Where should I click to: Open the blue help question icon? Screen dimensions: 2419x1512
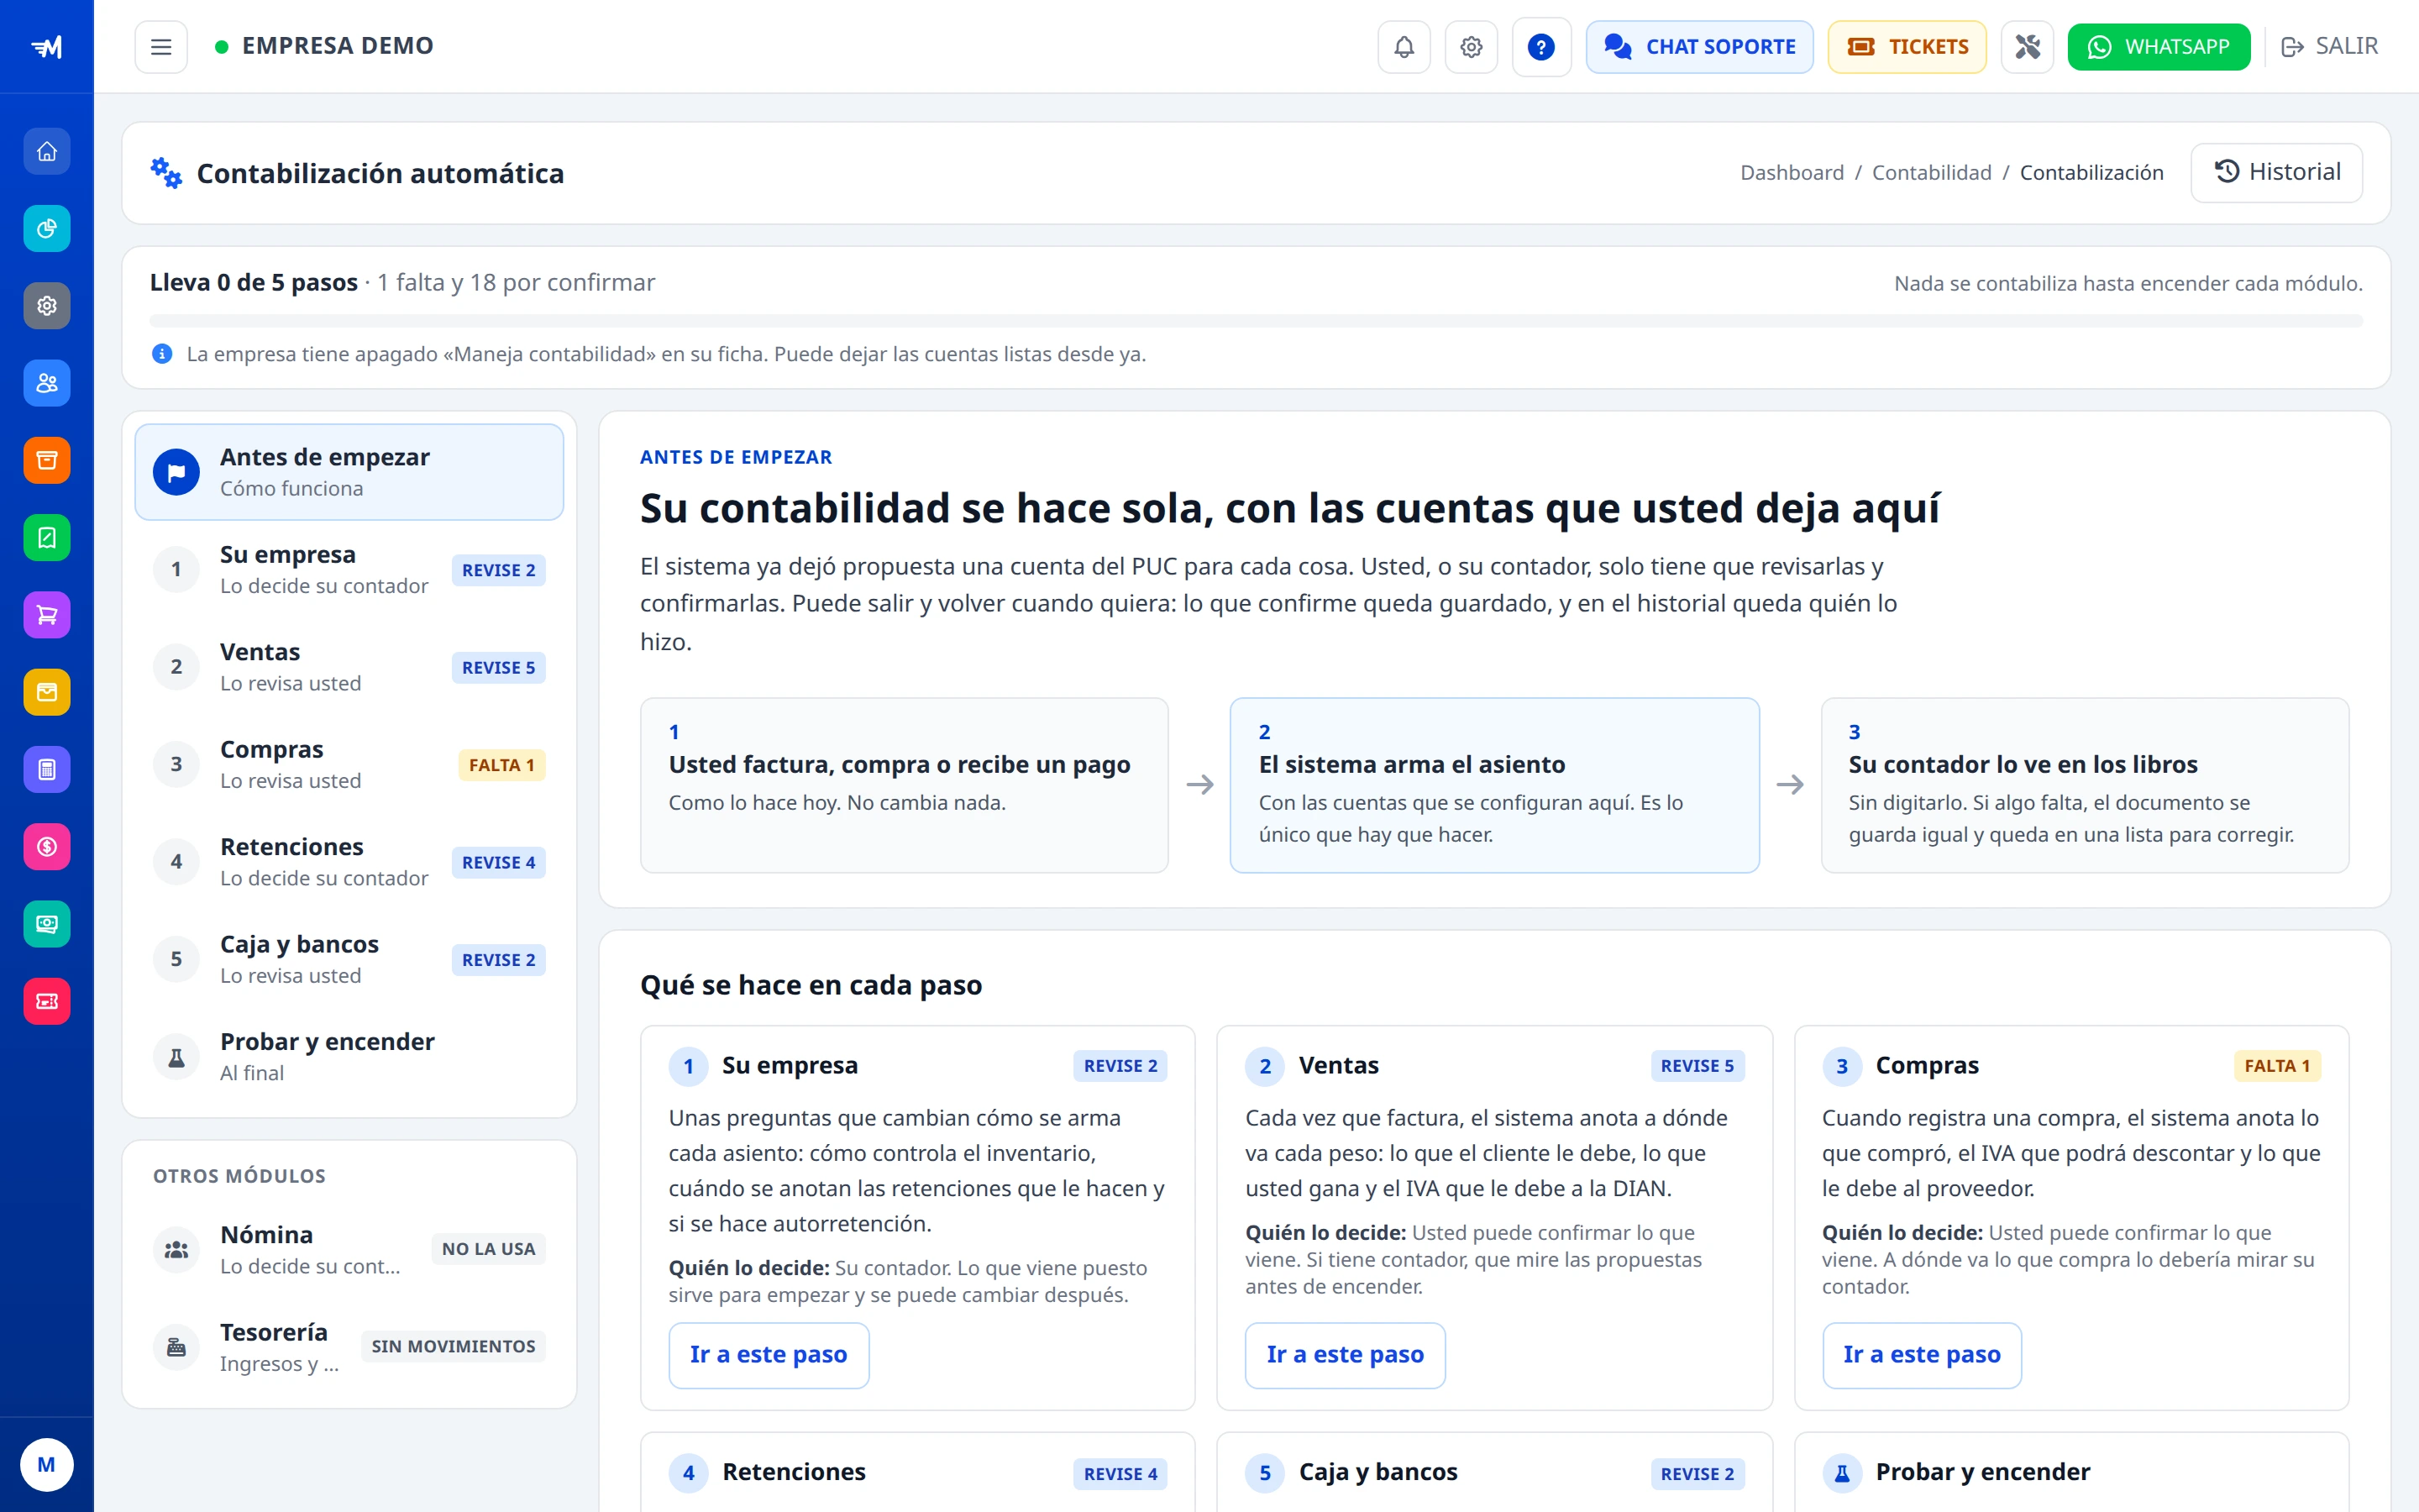click(x=1541, y=47)
